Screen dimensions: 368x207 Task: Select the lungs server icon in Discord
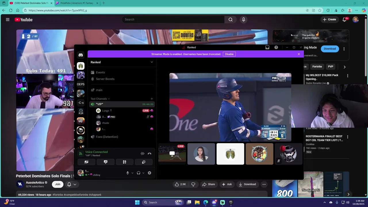pos(81,66)
